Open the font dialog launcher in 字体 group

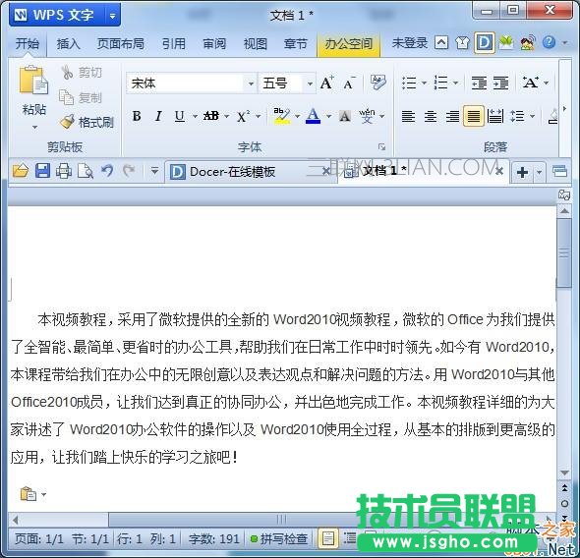[382, 147]
